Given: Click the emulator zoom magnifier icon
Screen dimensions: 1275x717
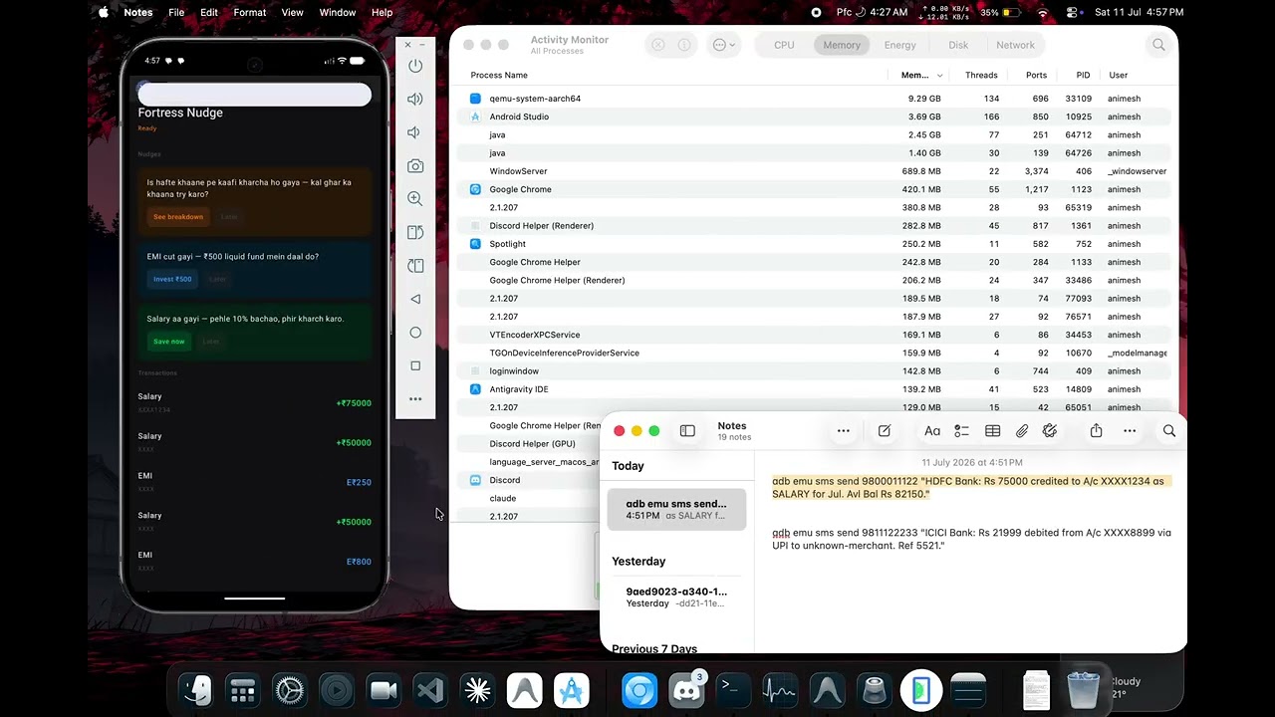Looking at the screenshot, I should (415, 199).
